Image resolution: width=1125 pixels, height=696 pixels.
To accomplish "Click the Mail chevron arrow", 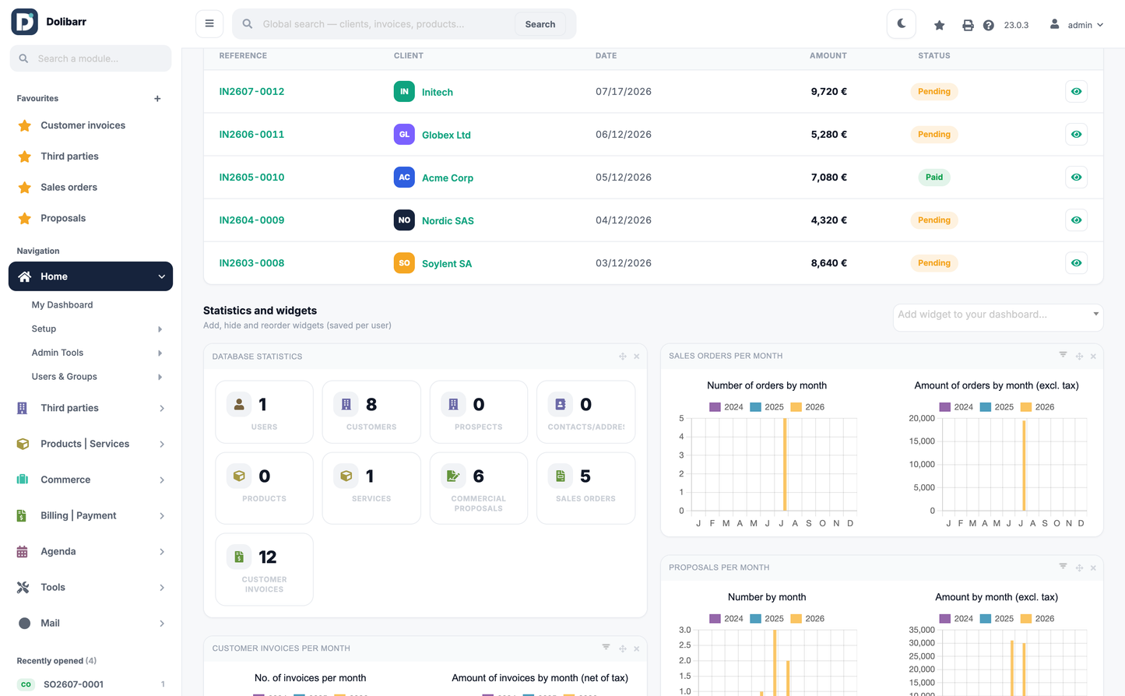I will tap(162, 624).
